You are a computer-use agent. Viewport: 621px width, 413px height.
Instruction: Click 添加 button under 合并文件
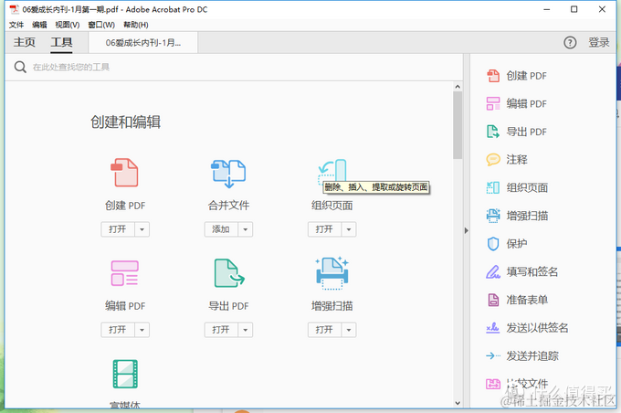pyautogui.click(x=221, y=229)
